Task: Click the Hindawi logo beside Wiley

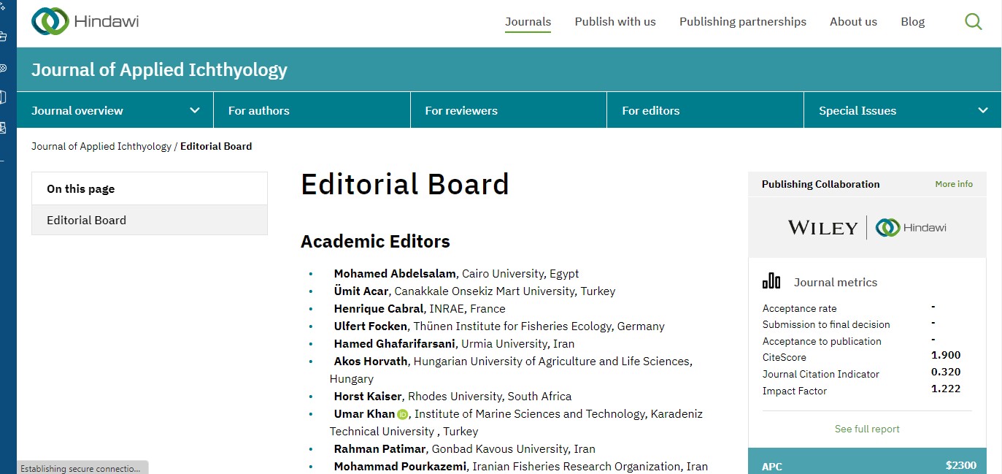Action: point(911,228)
